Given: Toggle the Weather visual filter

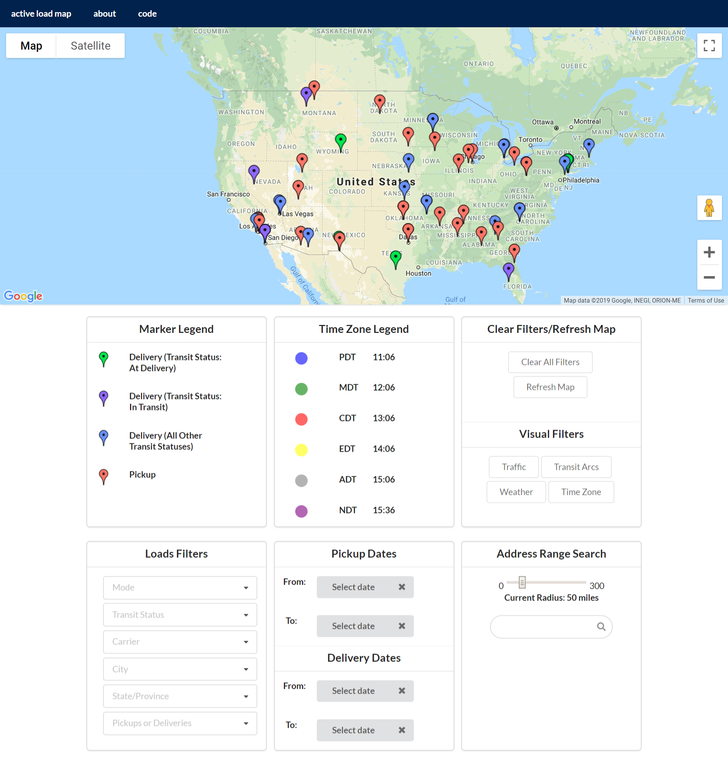Looking at the screenshot, I should tap(516, 492).
